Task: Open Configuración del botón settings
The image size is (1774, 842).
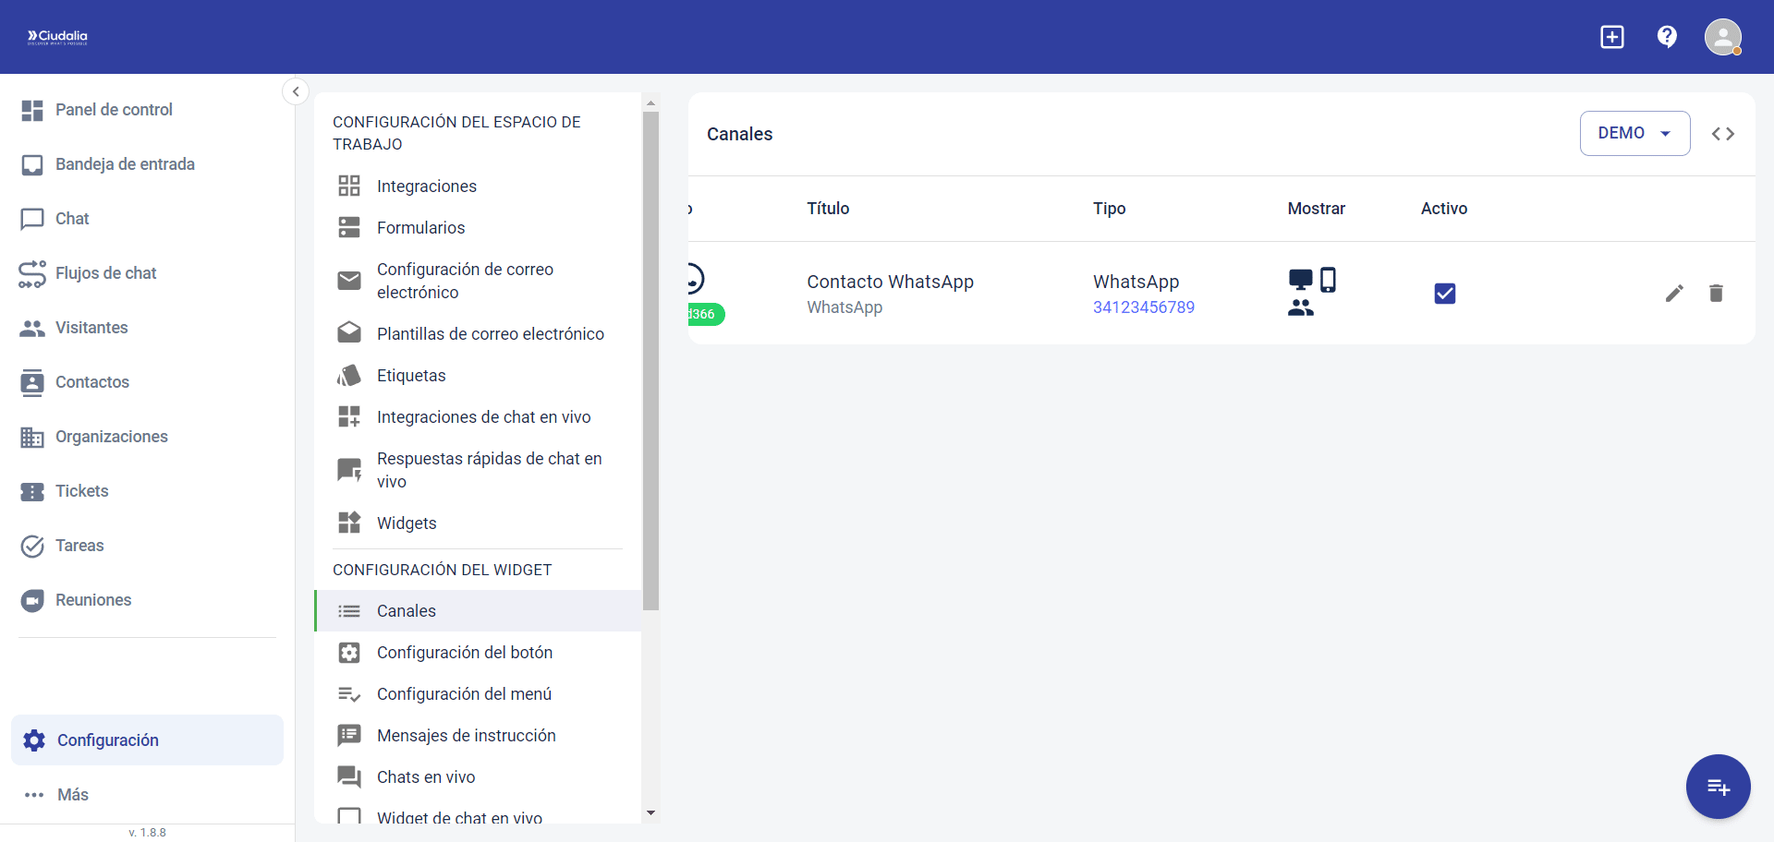Action: click(x=465, y=652)
